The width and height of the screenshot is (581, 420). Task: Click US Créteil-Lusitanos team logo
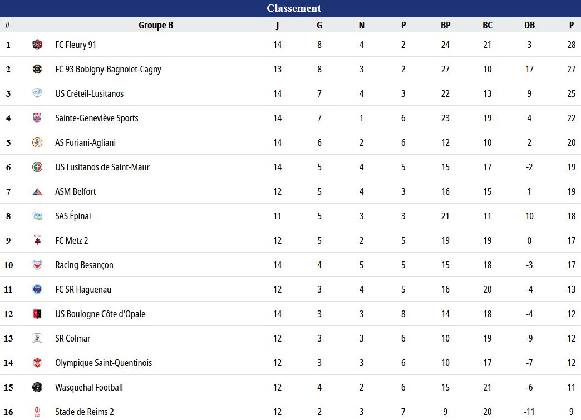click(x=37, y=93)
